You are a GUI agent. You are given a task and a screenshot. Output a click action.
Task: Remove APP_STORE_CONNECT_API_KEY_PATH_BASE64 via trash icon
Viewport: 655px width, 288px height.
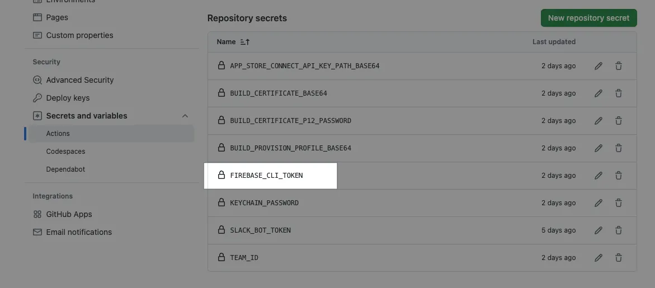[619, 66]
